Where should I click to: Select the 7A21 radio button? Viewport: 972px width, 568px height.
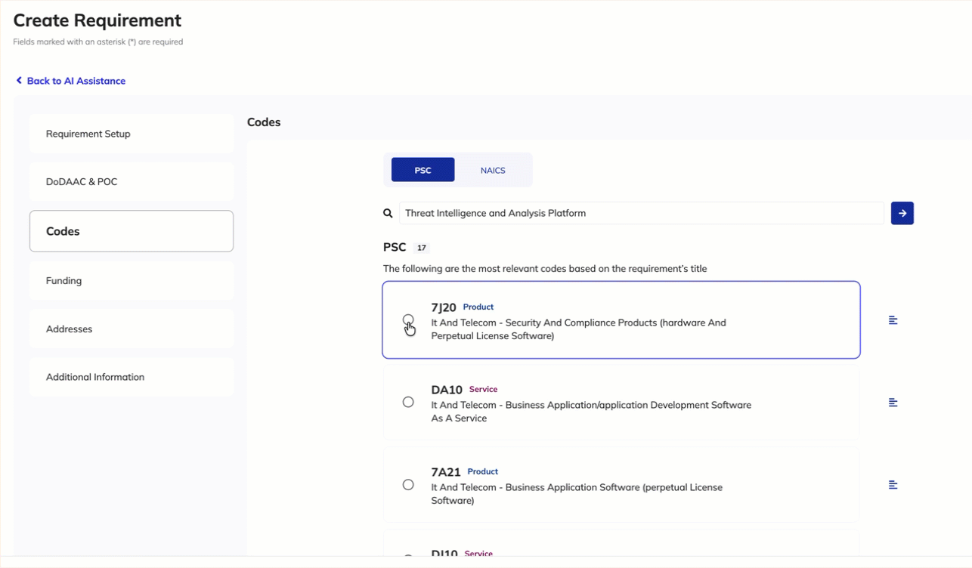(x=408, y=484)
